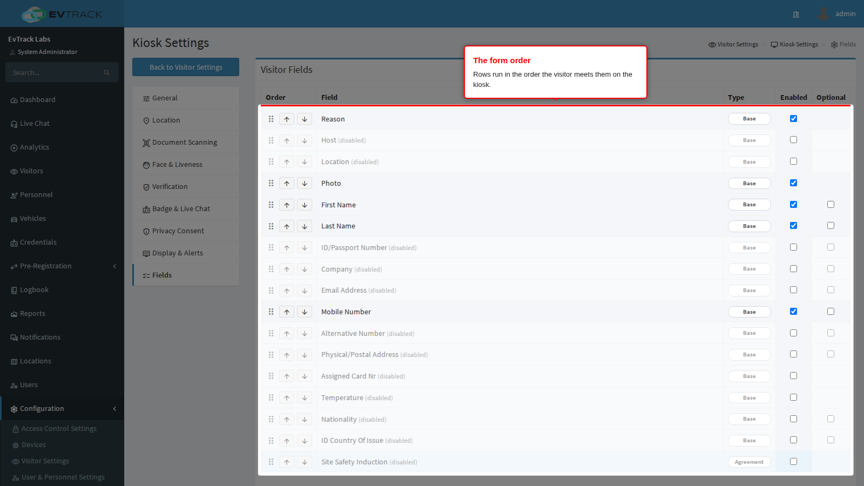Move Mobile Number field down
Viewport: 864px width, 486px height.
[x=305, y=312]
